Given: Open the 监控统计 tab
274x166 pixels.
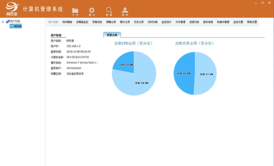Looking at the screenshot, I should pyautogui.click(x=166, y=22).
